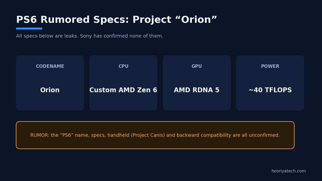This screenshot has width=322, height=181.
Task: Open the POWER spec card
Action: 270,83
